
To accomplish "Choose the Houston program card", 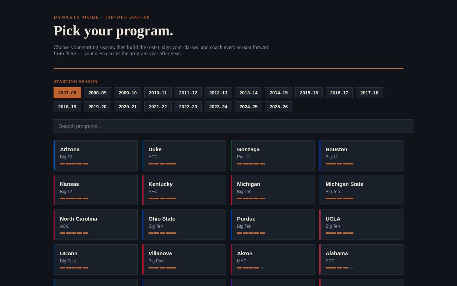I will pyautogui.click(x=361, y=155).
